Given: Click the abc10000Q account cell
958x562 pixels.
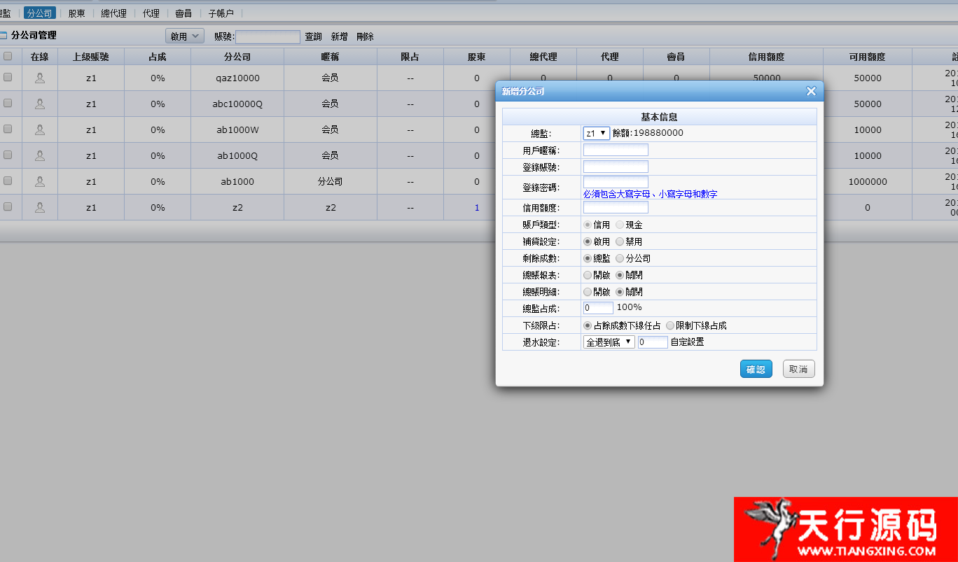Looking at the screenshot, I should [x=237, y=104].
